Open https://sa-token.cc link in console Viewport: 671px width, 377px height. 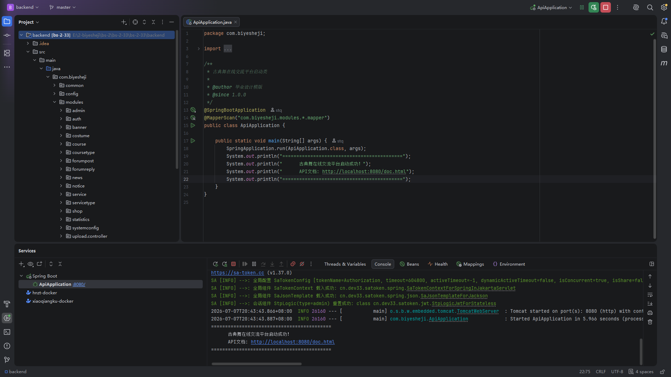(x=237, y=273)
